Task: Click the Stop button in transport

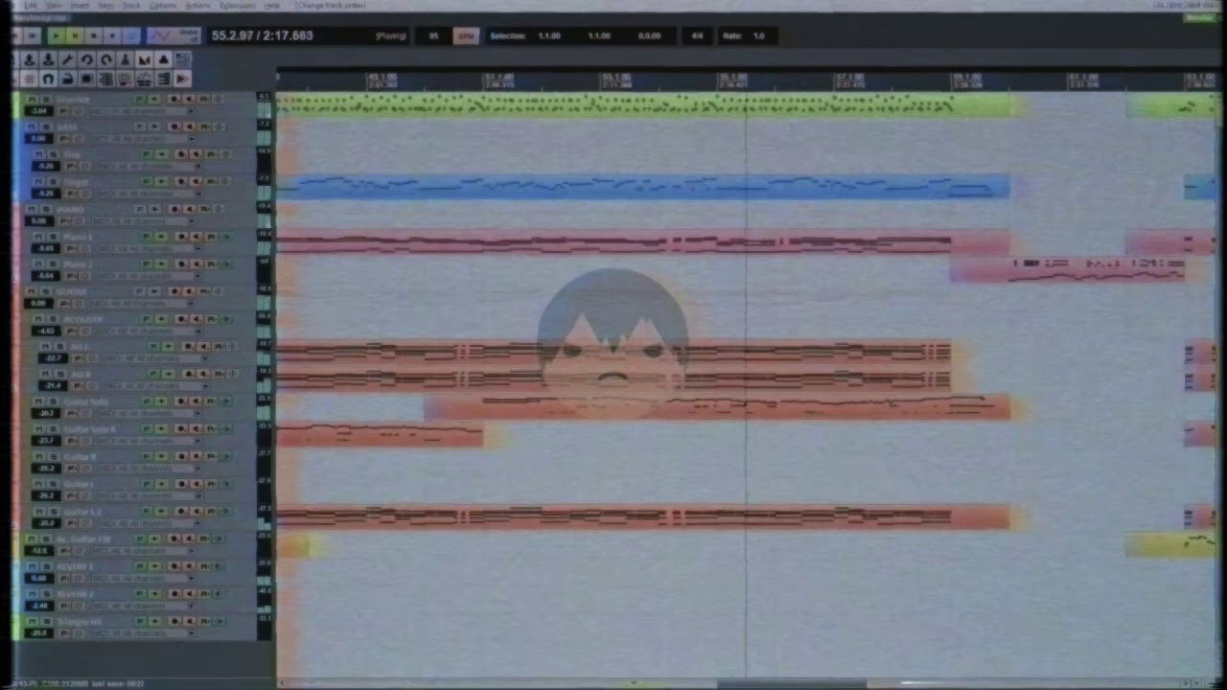Action: click(x=94, y=35)
